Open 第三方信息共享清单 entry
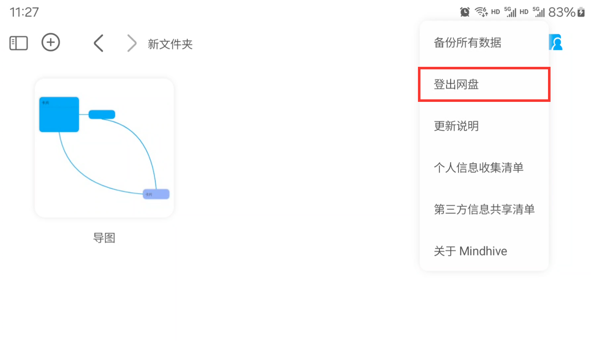The image size is (591, 341). (484, 210)
